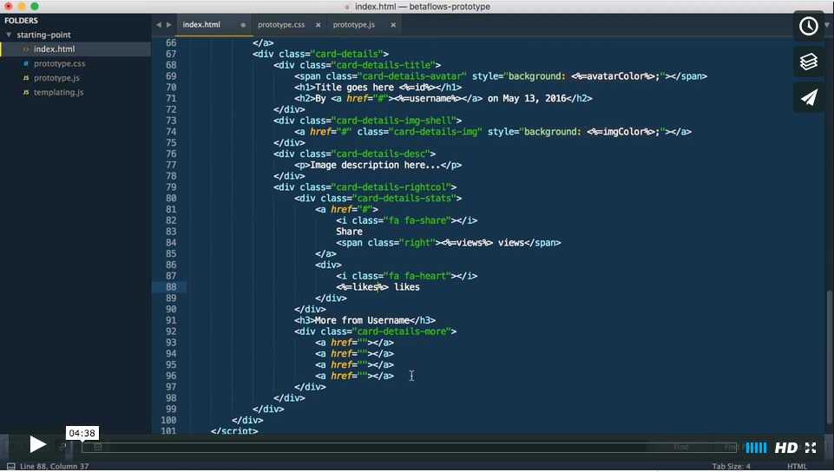Click the 'card-details-more' class string

pos(402,331)
